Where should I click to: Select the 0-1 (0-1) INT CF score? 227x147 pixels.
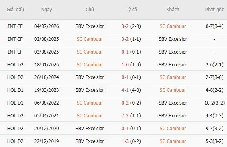click(131, 52)
